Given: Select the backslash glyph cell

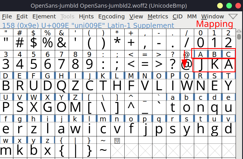Looking at the screenshot, I should 104,104.
